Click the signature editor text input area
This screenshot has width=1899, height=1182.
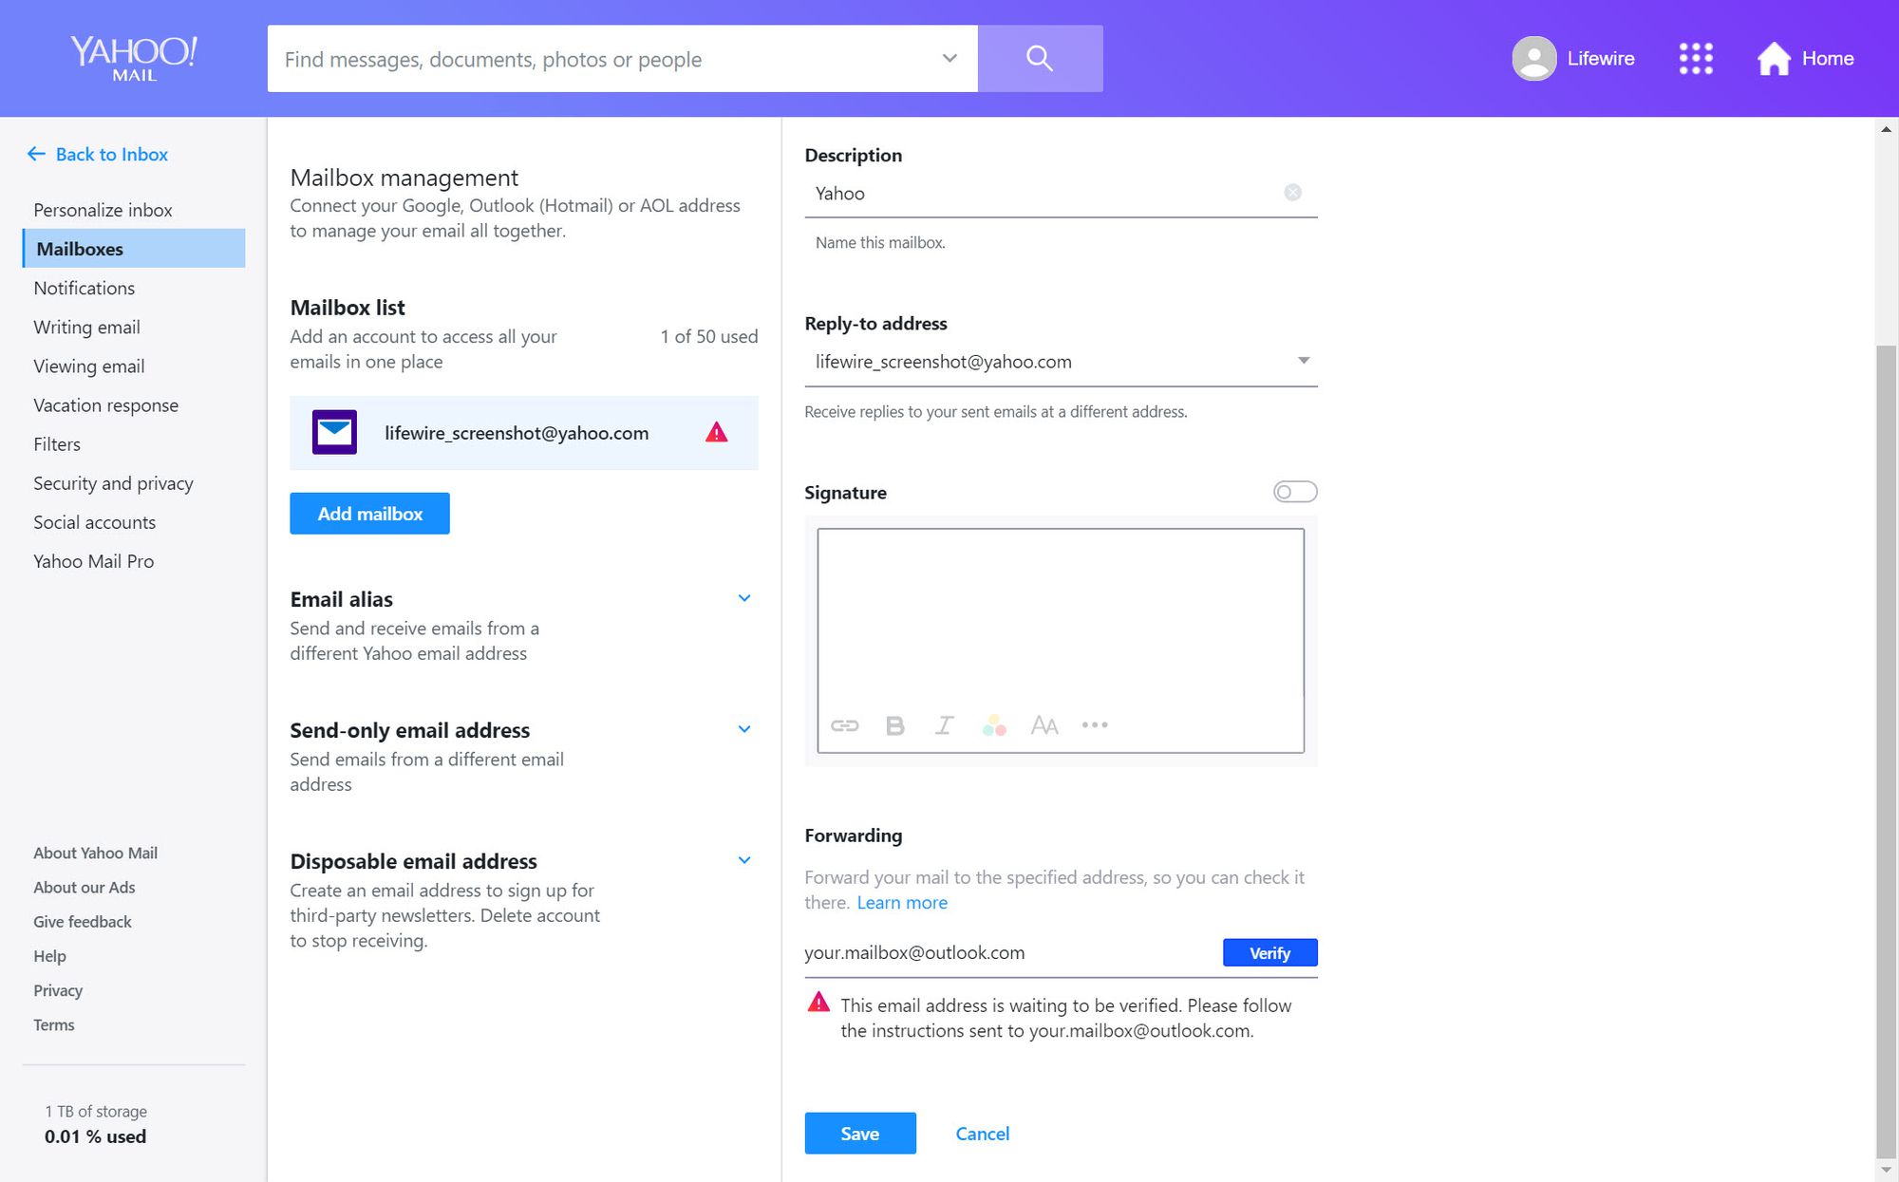click(x=1062, y=618)
